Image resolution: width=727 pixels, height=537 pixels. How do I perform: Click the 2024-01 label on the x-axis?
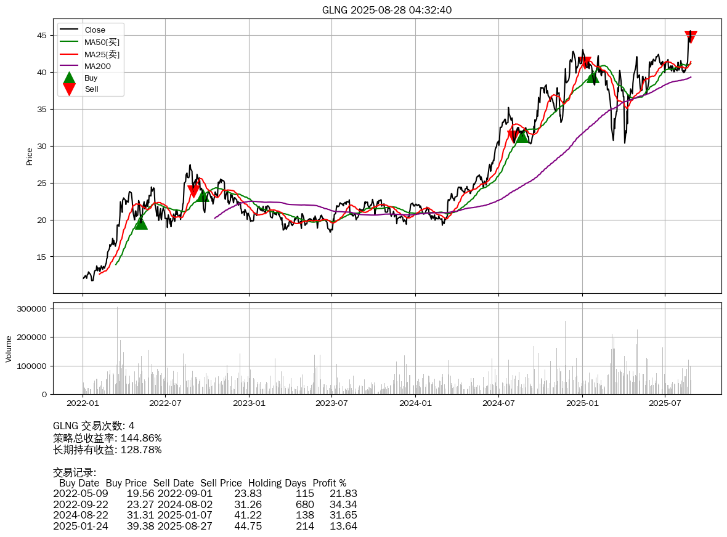[x=415, y=403]
